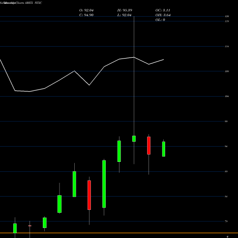Select the tall green candle with longest body
The height and width of the screenshot is (238, 238).
pyautogui.click(x=104, y=184)
